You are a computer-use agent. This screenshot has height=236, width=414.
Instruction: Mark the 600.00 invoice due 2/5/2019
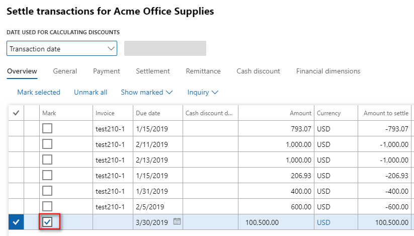point(47,206)
